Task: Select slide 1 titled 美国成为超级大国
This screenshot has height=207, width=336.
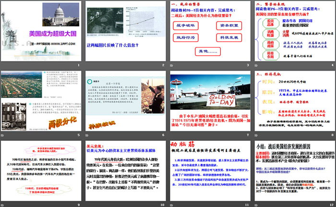Action: point(41,31)
